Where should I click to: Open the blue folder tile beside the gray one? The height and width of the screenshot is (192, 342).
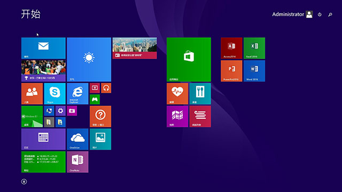(60, 122)
